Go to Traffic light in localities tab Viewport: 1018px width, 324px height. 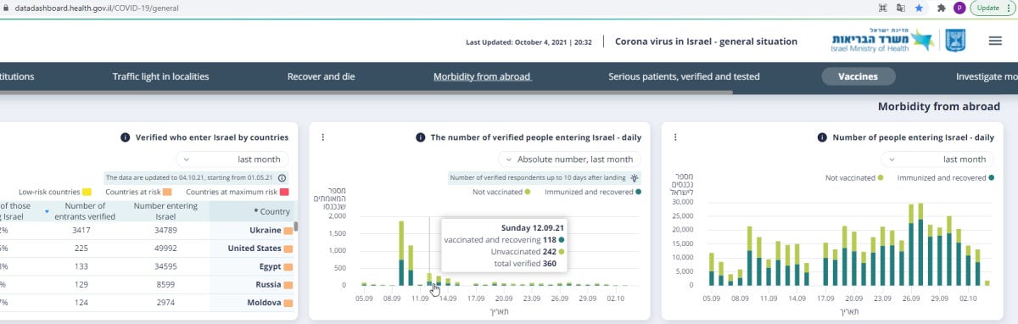tap(160, 76)
